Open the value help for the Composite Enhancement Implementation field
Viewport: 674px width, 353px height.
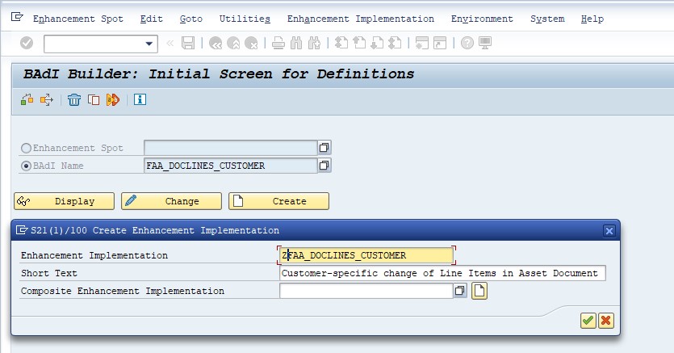[x=460, y=291]
